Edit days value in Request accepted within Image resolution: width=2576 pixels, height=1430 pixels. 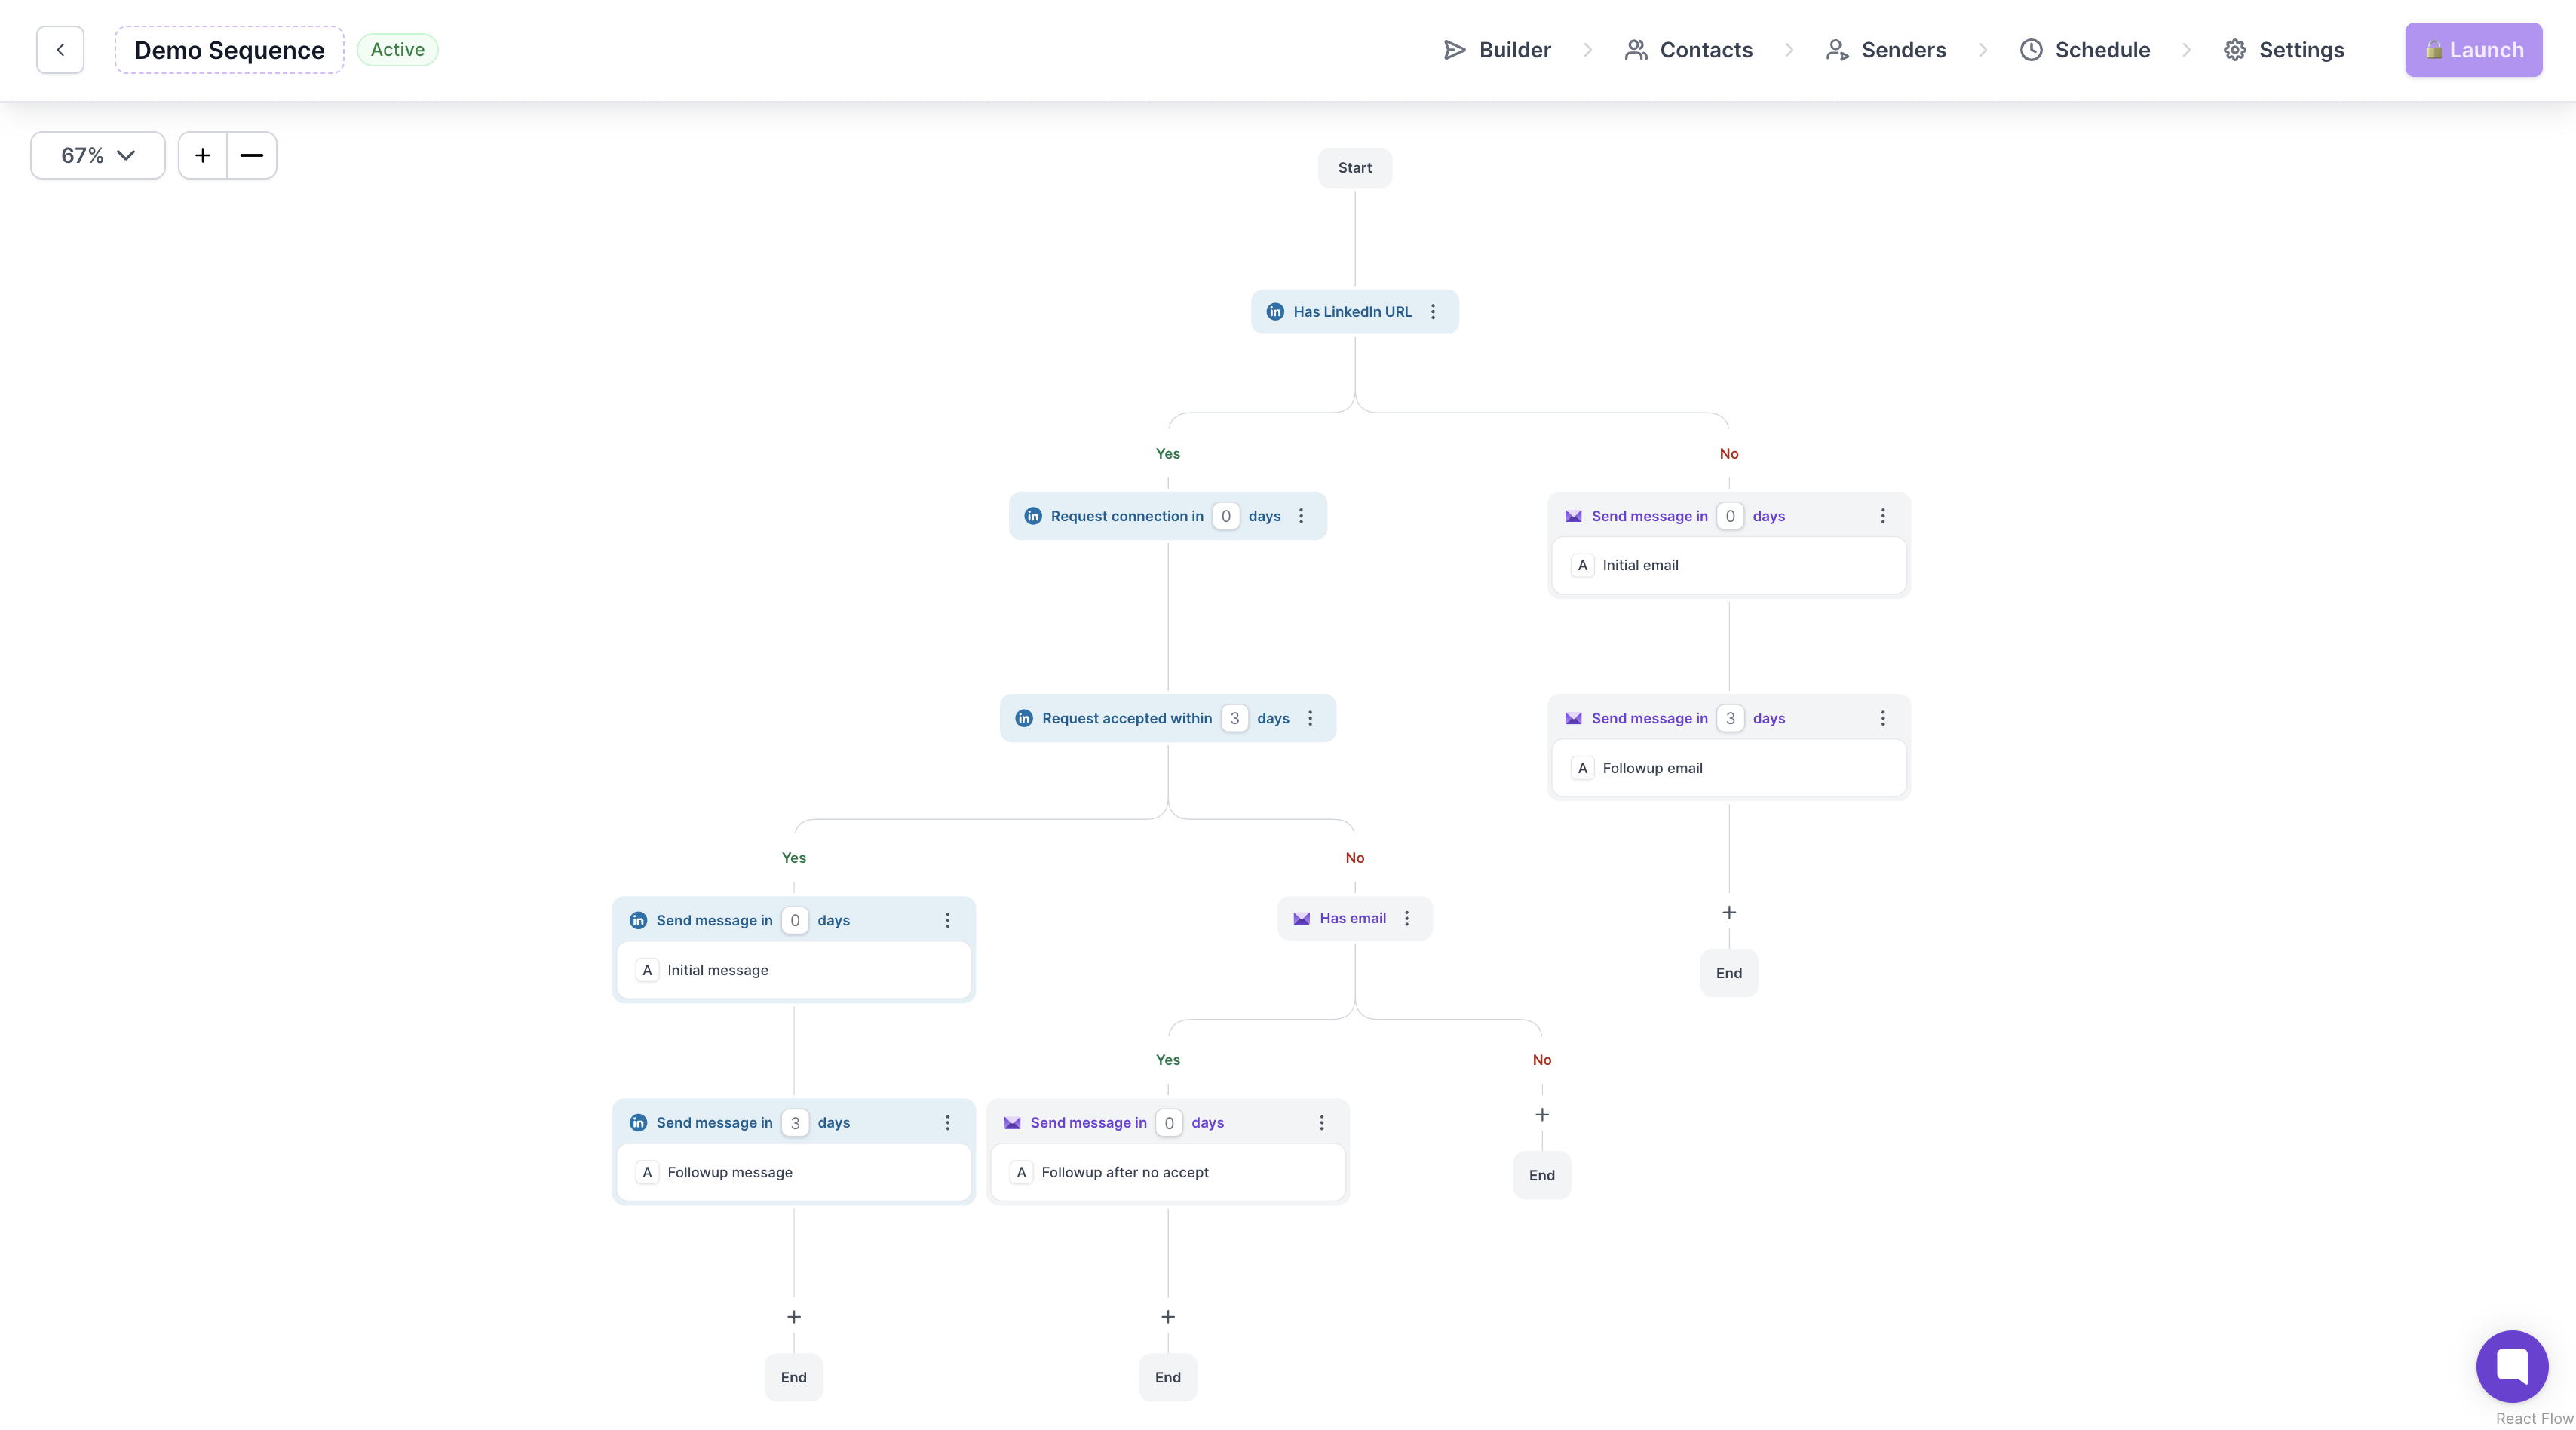point(1235,718)
